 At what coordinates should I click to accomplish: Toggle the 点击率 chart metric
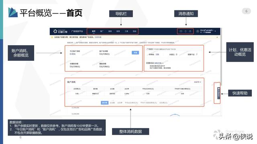click(120, 103)
